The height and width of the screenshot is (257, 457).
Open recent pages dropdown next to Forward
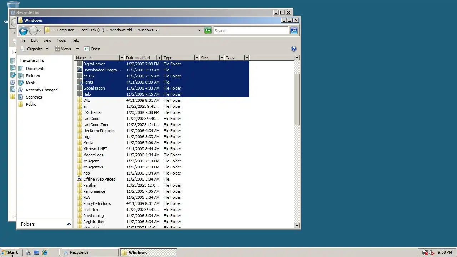click(x=40, y=31)
